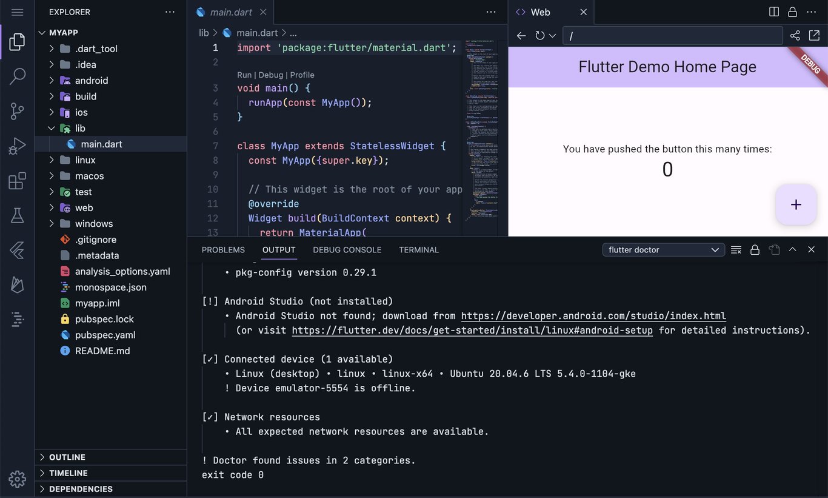This screenshot has width=828, height=498.
Task: Open the Source Control view
Action: [x=17, y=111]
